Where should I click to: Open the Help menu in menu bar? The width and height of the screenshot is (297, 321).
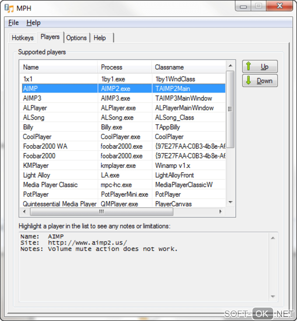pyautogui.click(x=33, y=22)
